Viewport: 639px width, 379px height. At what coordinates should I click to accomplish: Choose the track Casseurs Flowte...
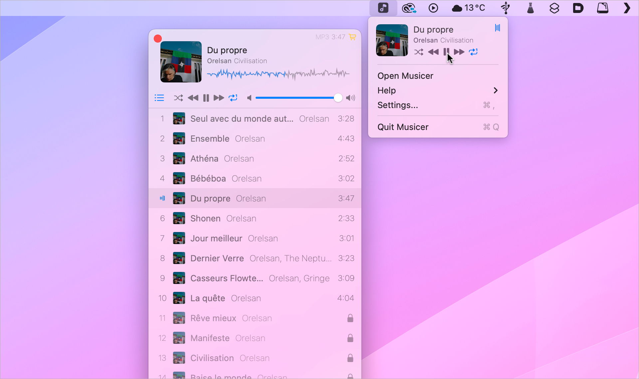click(x=255, y=278)
